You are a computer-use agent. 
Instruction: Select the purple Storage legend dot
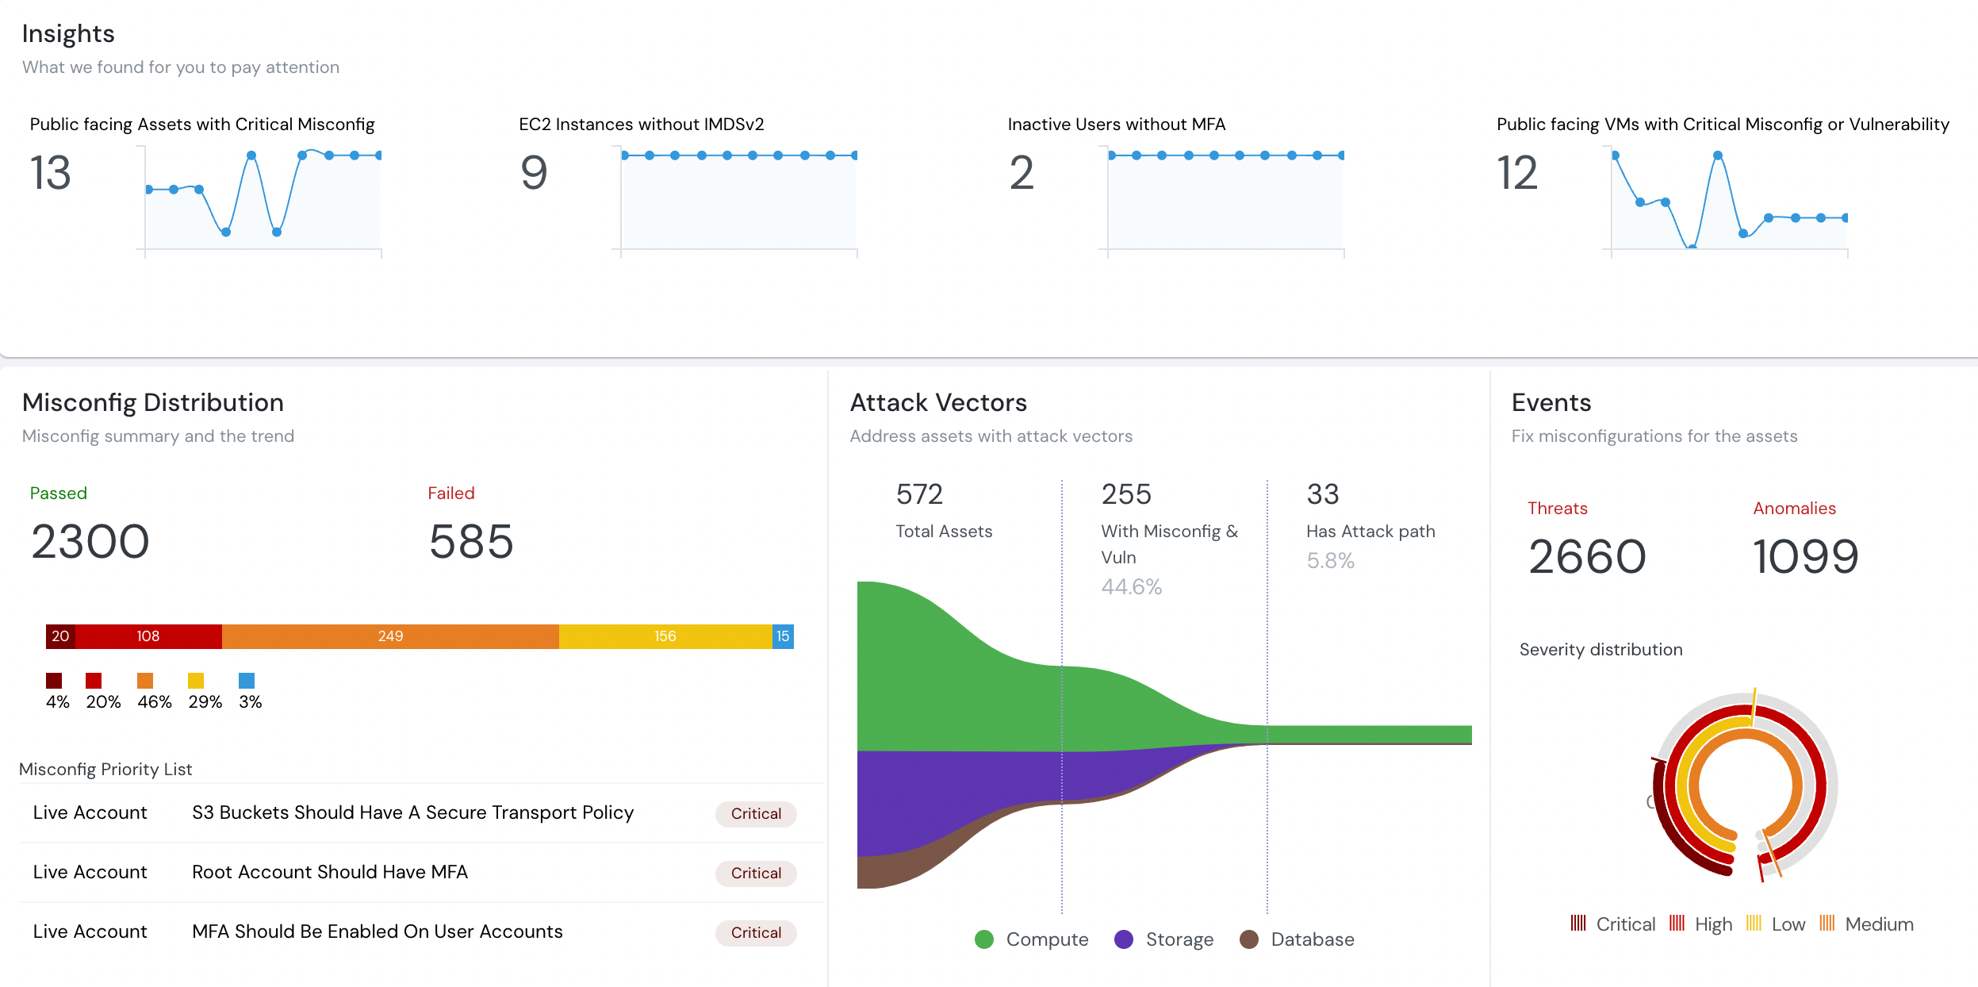(x=1125, y=939)
